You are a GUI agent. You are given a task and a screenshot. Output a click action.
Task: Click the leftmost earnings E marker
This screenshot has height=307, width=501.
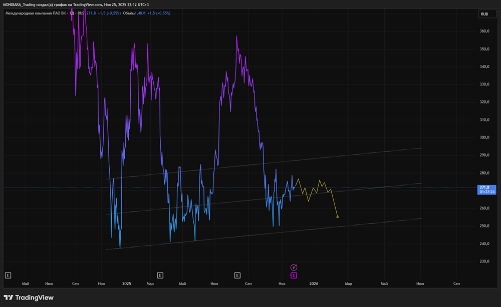[x=8, y=275]
